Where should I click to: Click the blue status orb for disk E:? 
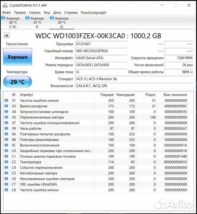point(27,18)
